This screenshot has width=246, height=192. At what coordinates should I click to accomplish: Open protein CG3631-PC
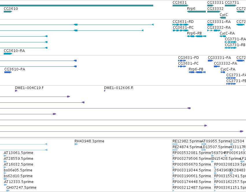[x=182, y=66]
